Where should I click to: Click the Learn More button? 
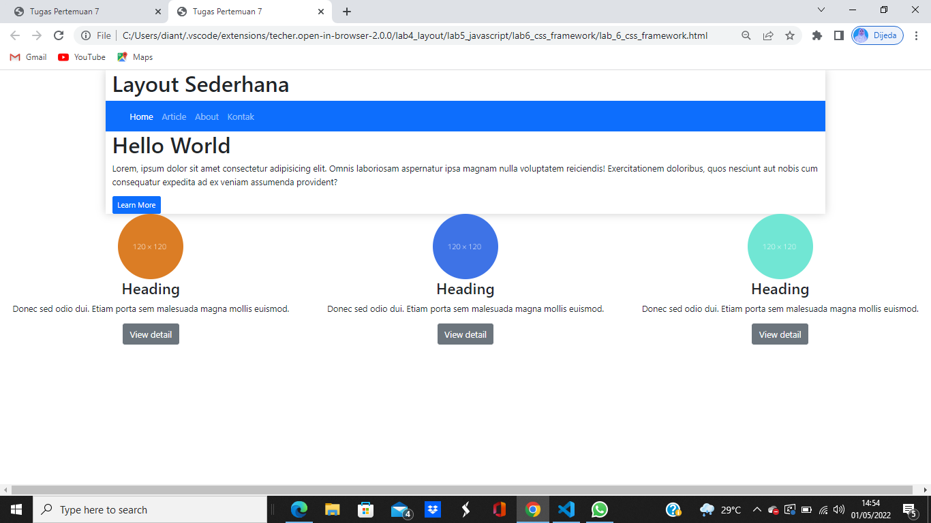tap(136, 204)
